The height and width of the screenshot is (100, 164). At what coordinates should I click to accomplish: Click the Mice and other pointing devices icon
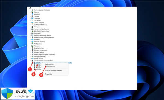coord(33,37)
